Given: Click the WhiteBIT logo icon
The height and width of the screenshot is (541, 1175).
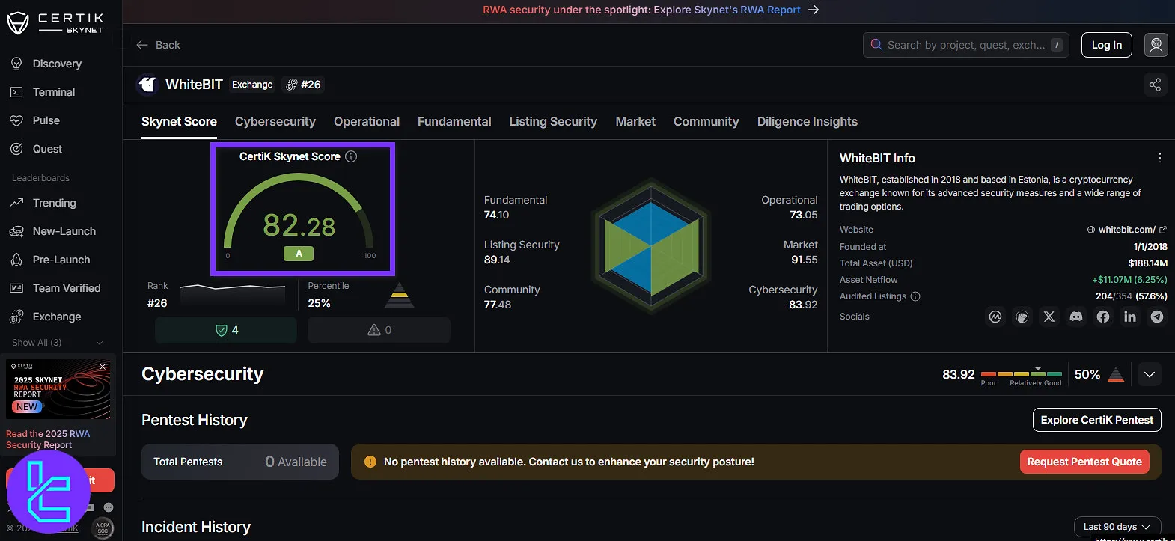Looking at the screenshot, I should [148, 85].
